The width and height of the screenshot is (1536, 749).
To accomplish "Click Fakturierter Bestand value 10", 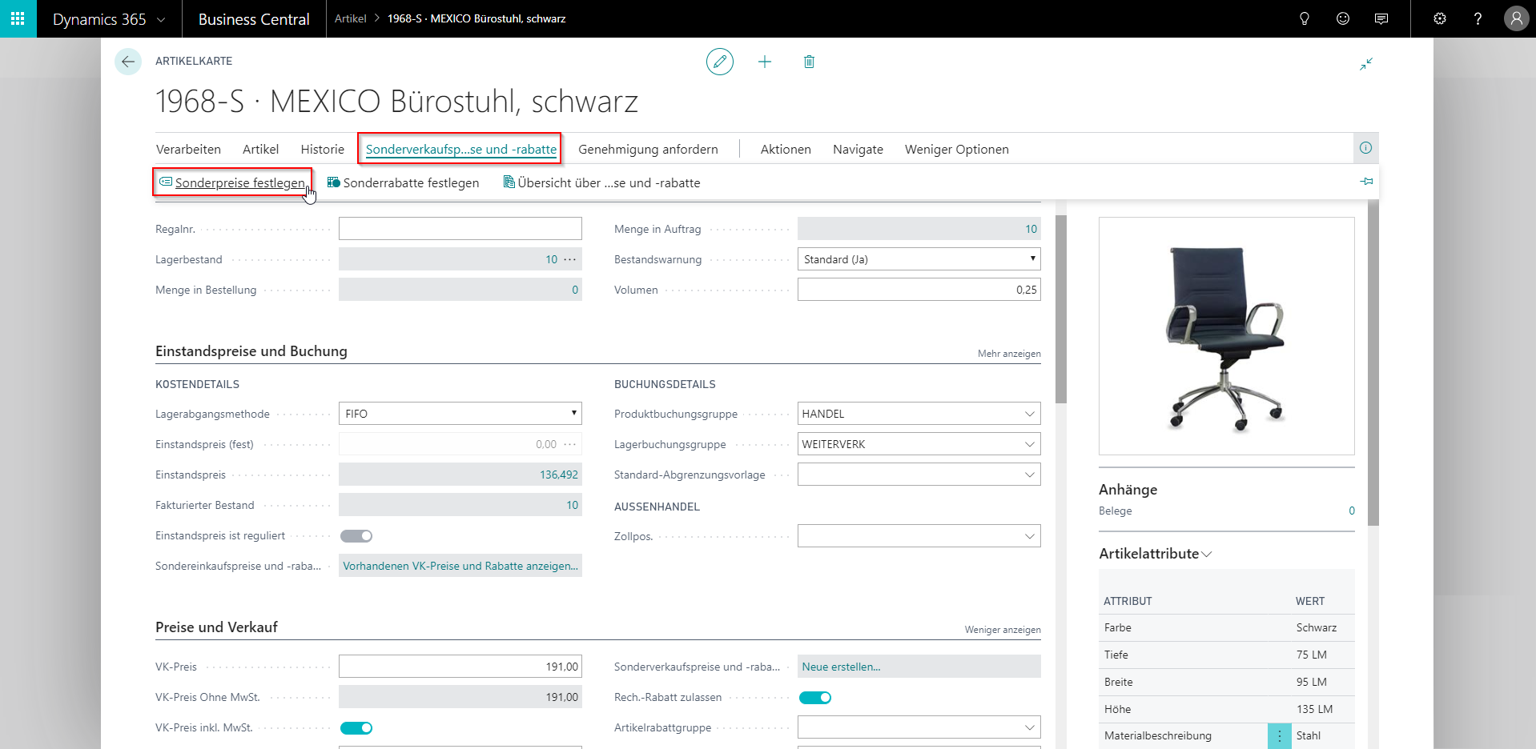I will (x=572, y=505).
